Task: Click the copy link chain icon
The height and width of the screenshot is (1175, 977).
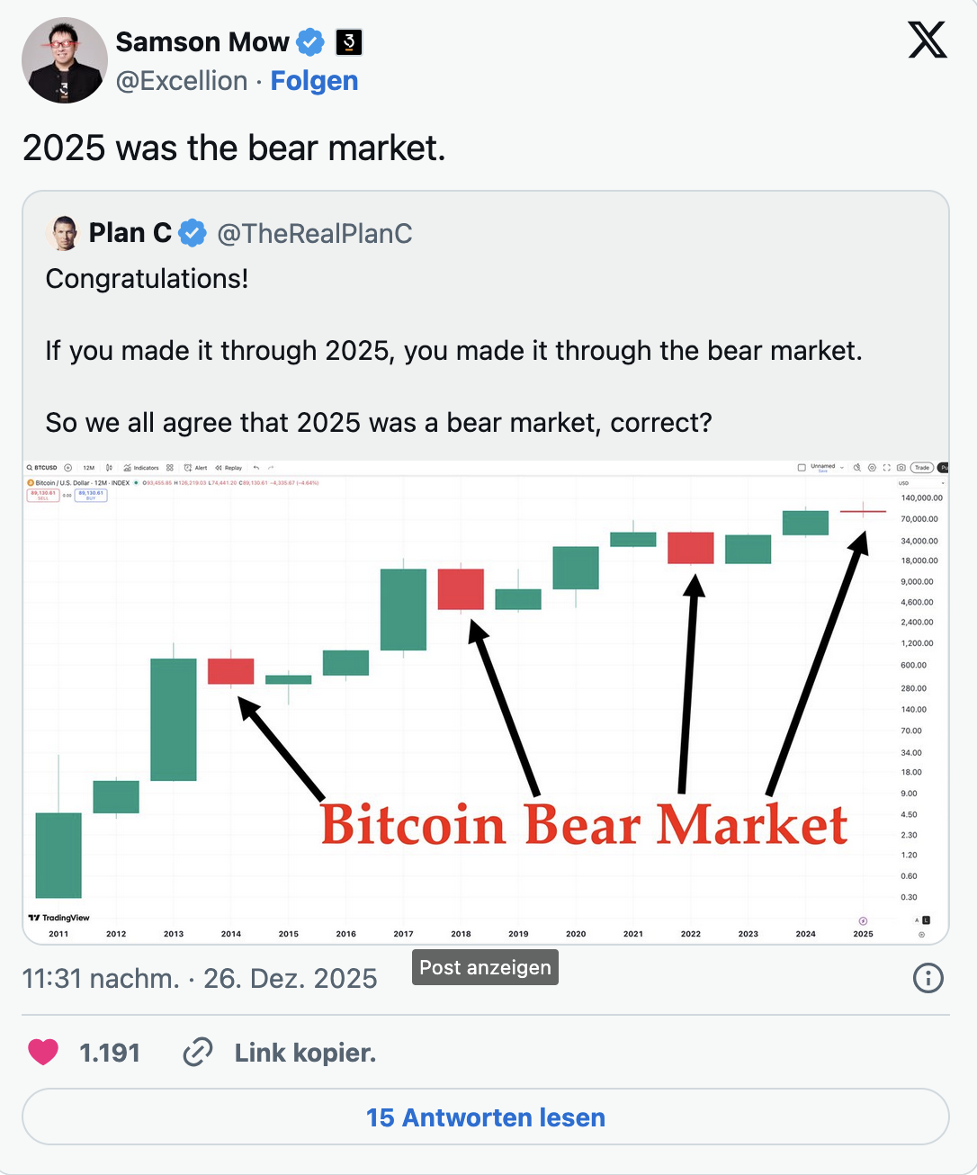Action: (198, 1052)
